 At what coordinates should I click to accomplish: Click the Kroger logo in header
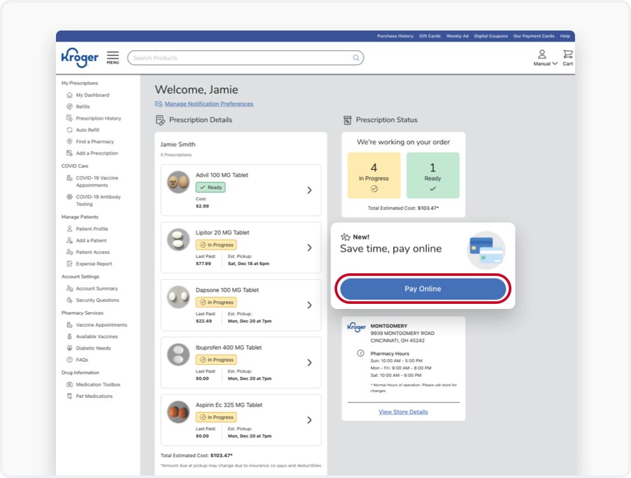(x=80, y=57)
